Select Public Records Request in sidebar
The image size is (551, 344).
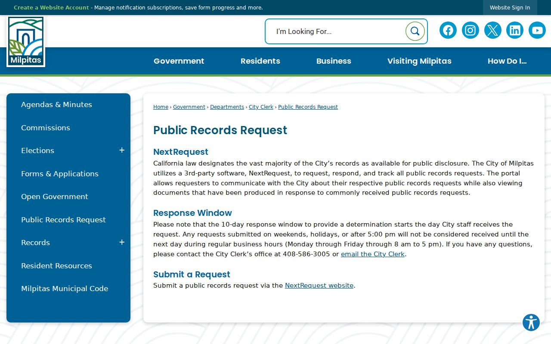[x=63, y=220]
